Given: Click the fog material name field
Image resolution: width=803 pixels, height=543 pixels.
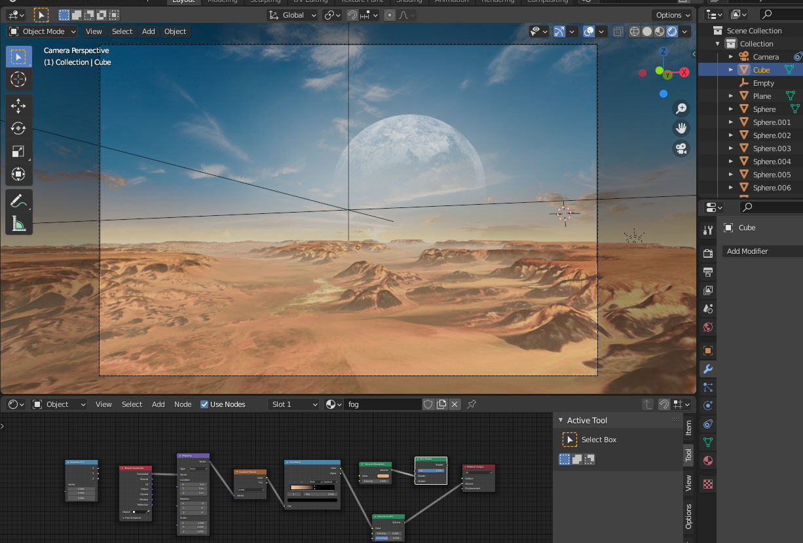Looking at the screenshot, I should point(383,404).
